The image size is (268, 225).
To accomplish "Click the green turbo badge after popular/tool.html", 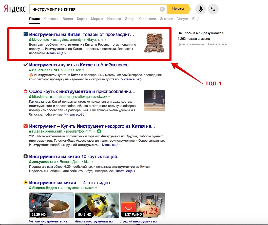I will click(99, 131).
